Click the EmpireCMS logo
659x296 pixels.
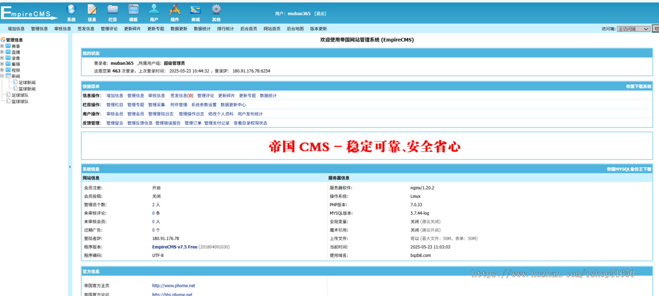point(30,13)
